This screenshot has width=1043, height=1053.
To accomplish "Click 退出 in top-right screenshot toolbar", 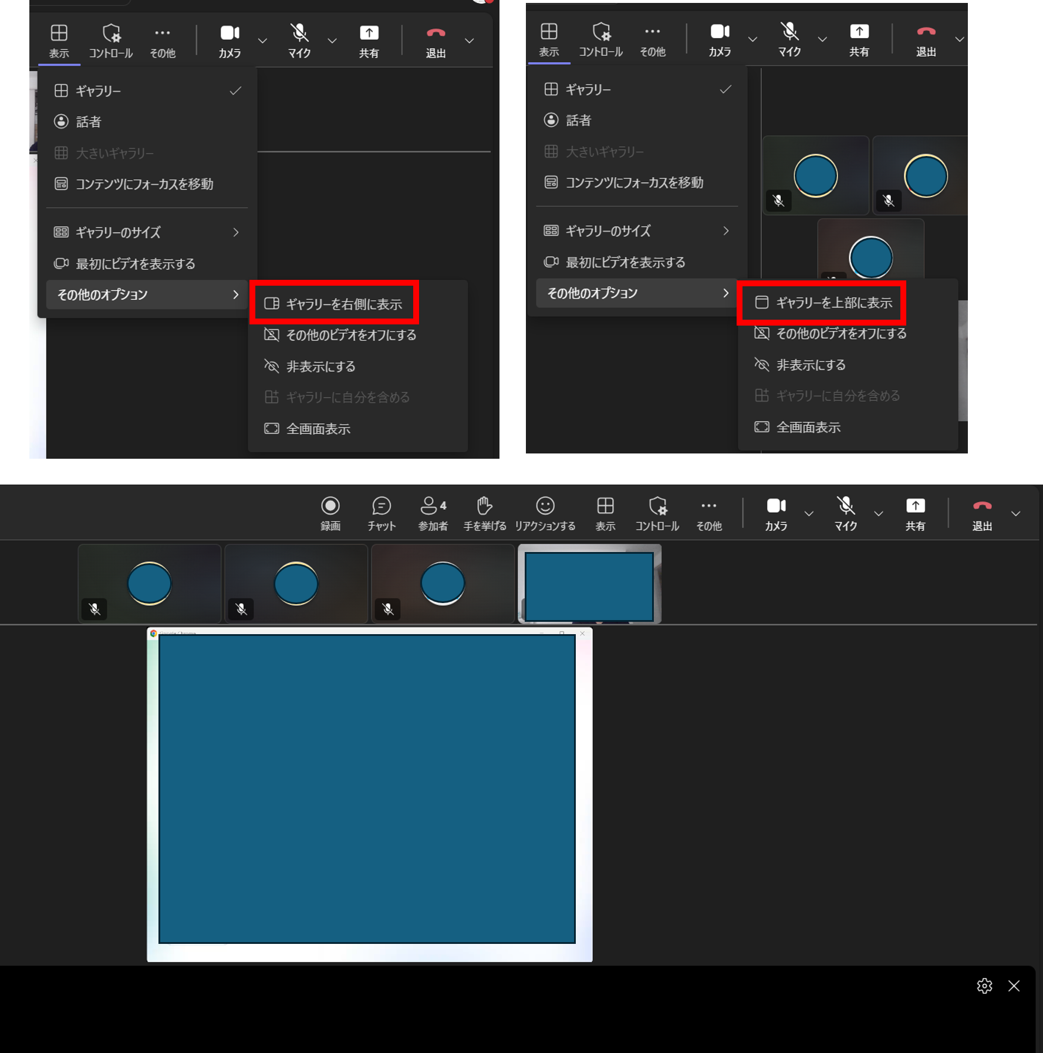I will point(926,39).
